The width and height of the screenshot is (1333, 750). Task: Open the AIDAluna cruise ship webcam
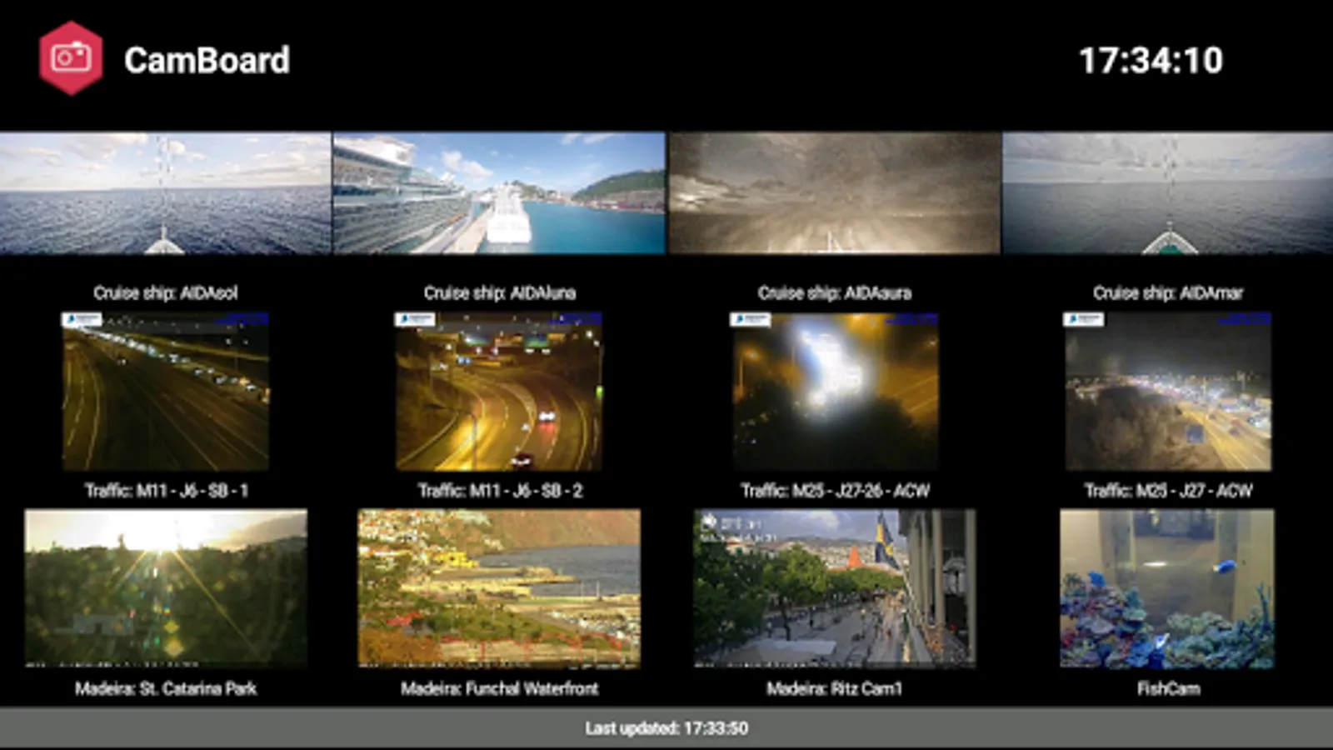pyautogui.click(x=499, y=192)
